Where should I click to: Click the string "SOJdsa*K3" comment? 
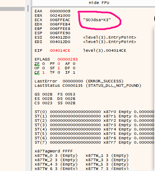tap(97, 20)
